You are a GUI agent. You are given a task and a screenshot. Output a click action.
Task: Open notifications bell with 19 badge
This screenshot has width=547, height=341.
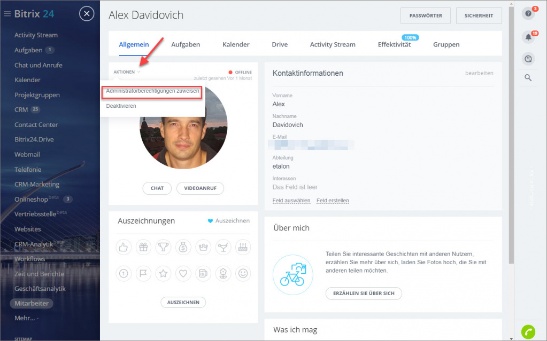(x=528, y=37)
